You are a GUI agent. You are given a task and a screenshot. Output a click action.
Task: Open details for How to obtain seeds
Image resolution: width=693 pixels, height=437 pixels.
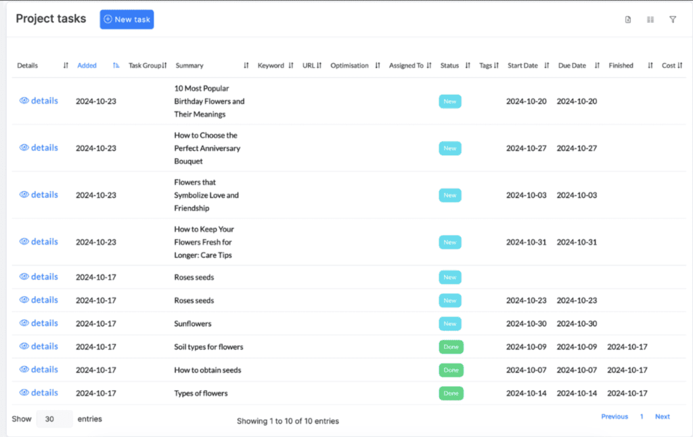44,369
